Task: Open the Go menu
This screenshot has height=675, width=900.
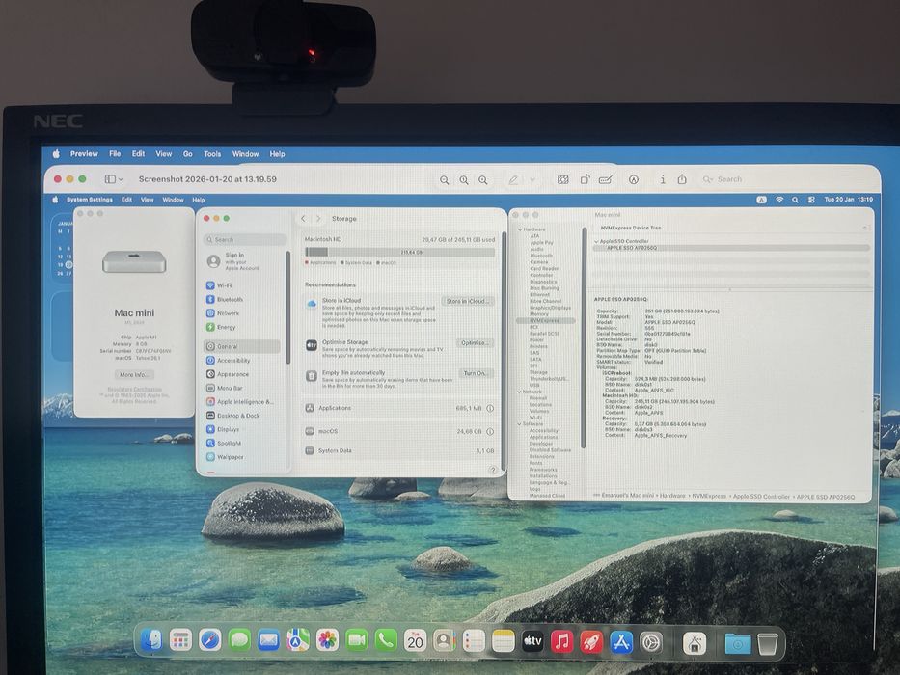Action: coord(188,154)
